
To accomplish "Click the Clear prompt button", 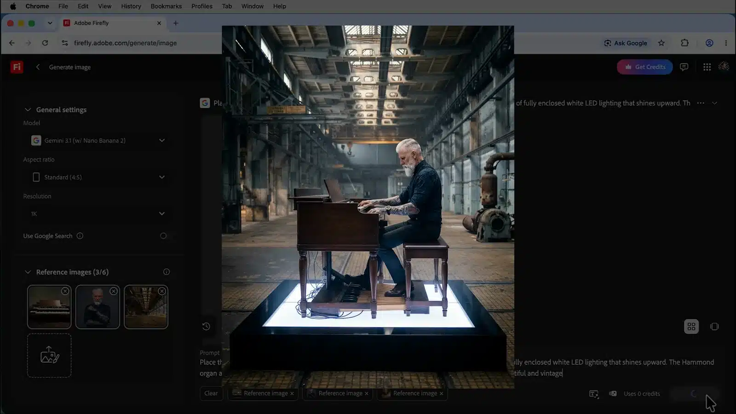I will [x=211, y=393].
